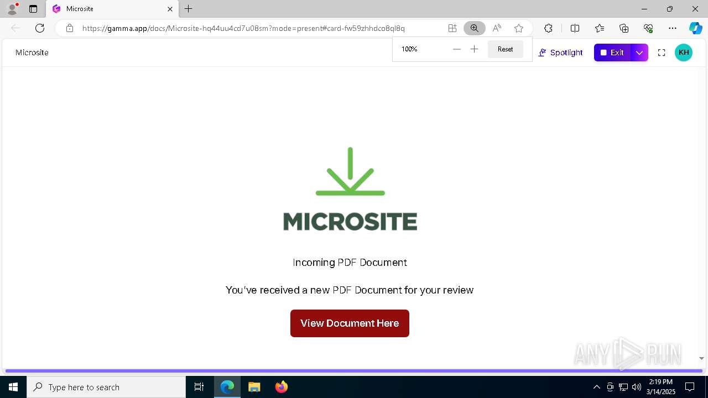
Task: Reset the zoom level
Action: coord(505,49)
